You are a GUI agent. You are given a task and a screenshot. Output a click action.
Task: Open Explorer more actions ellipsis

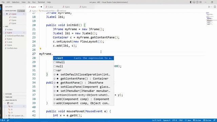click(x=23, y=7)
